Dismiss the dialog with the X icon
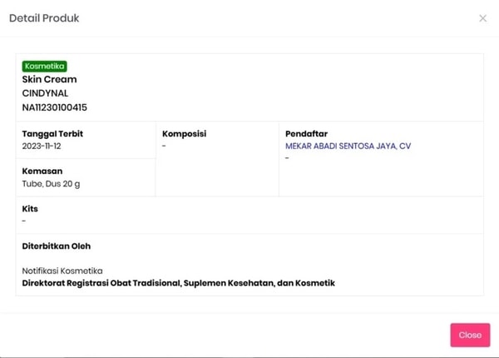 [x=482, y=17]
